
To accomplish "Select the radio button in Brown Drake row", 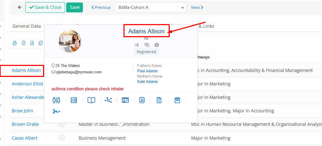I will point(62,124).
